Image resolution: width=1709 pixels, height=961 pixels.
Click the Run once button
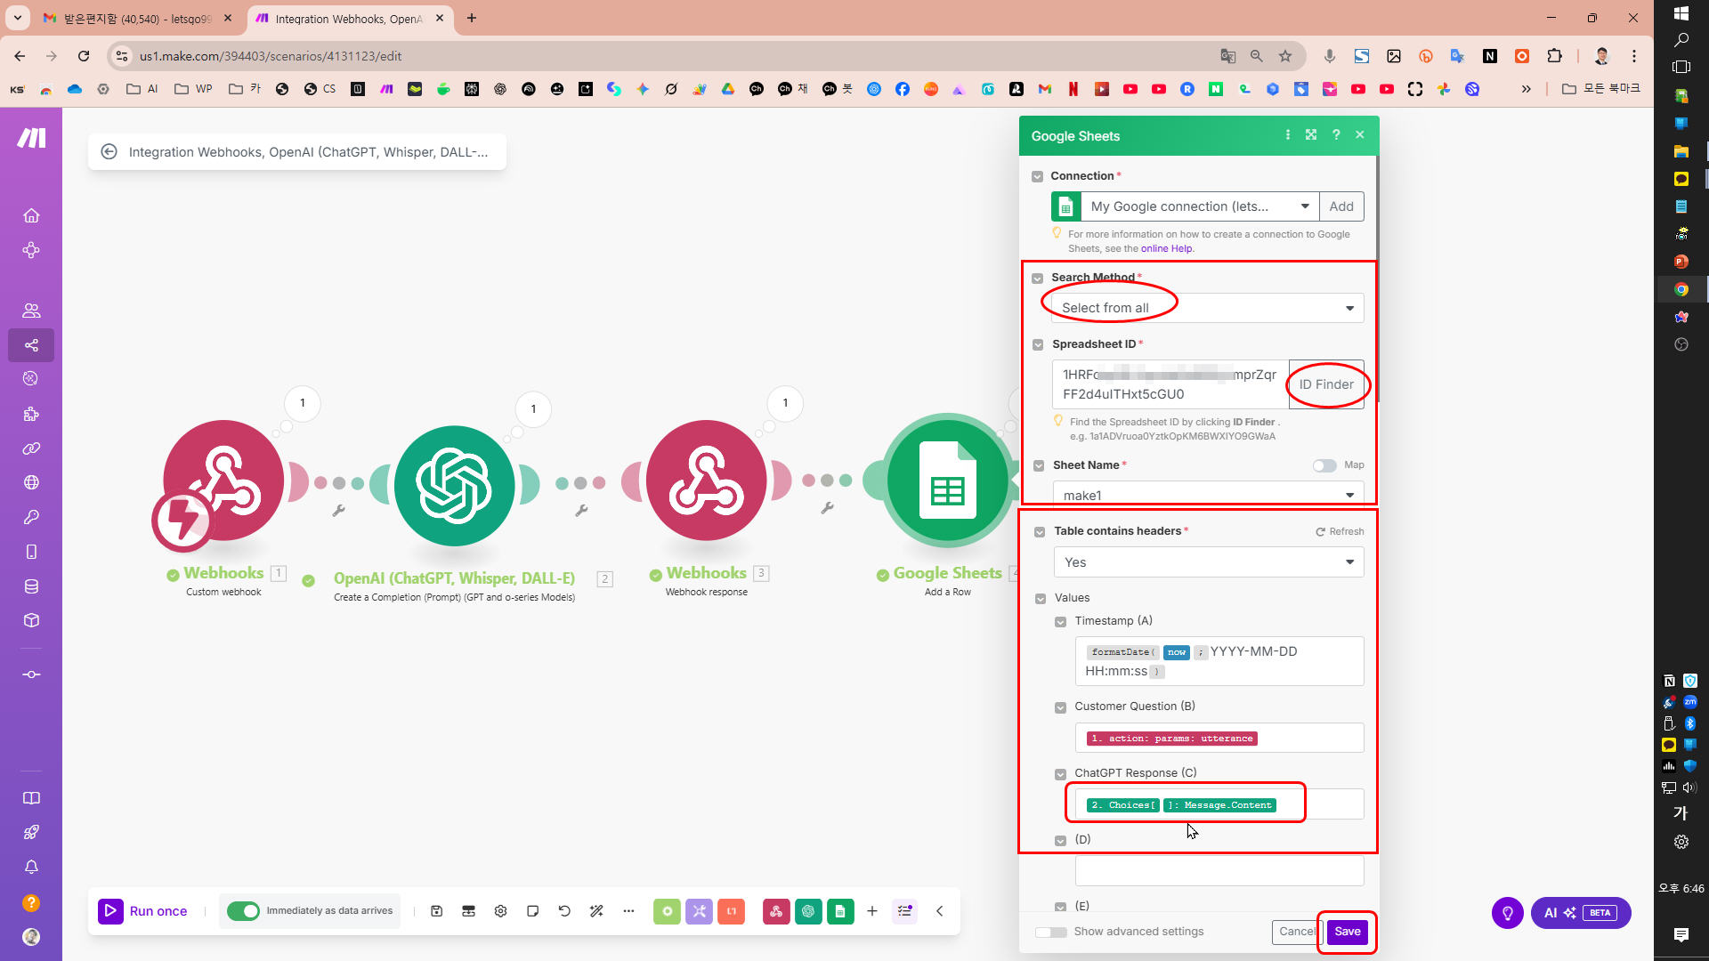(143, 911)
